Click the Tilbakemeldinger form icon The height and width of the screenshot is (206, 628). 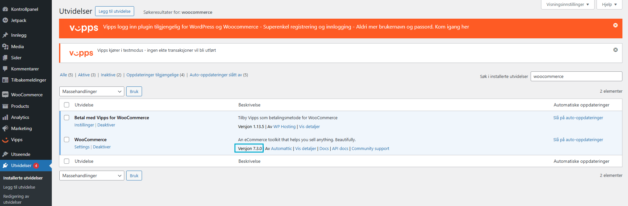pos(5,80)
